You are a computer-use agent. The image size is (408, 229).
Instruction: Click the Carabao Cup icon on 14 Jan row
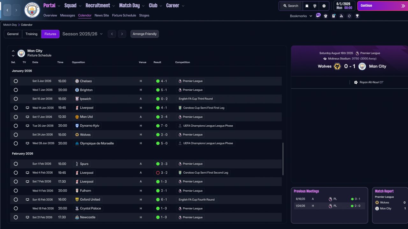pyautogui.click(x=180, y=108)
